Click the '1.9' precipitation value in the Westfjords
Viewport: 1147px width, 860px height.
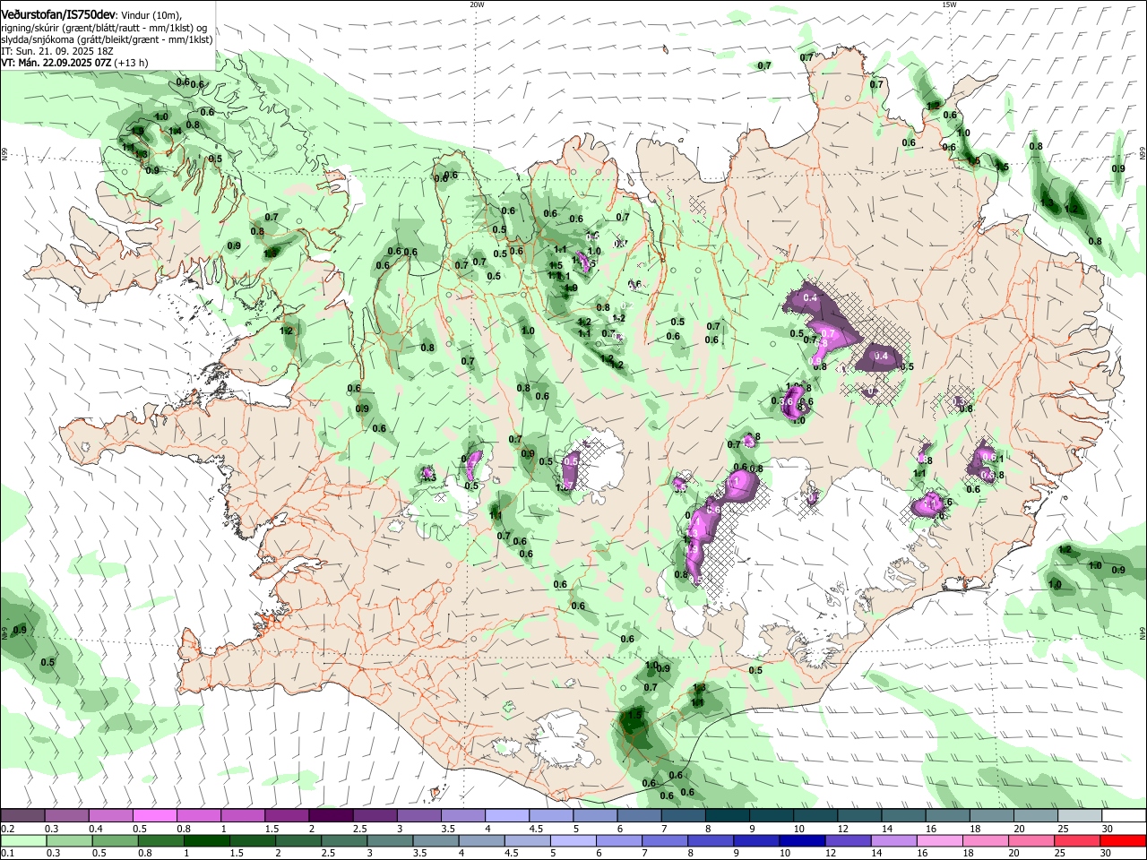tap(137, 131)
